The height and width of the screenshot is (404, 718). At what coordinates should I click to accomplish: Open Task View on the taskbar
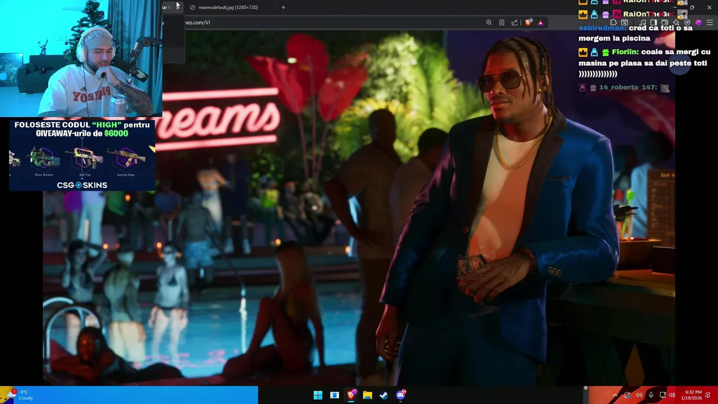tap(334, 395)
